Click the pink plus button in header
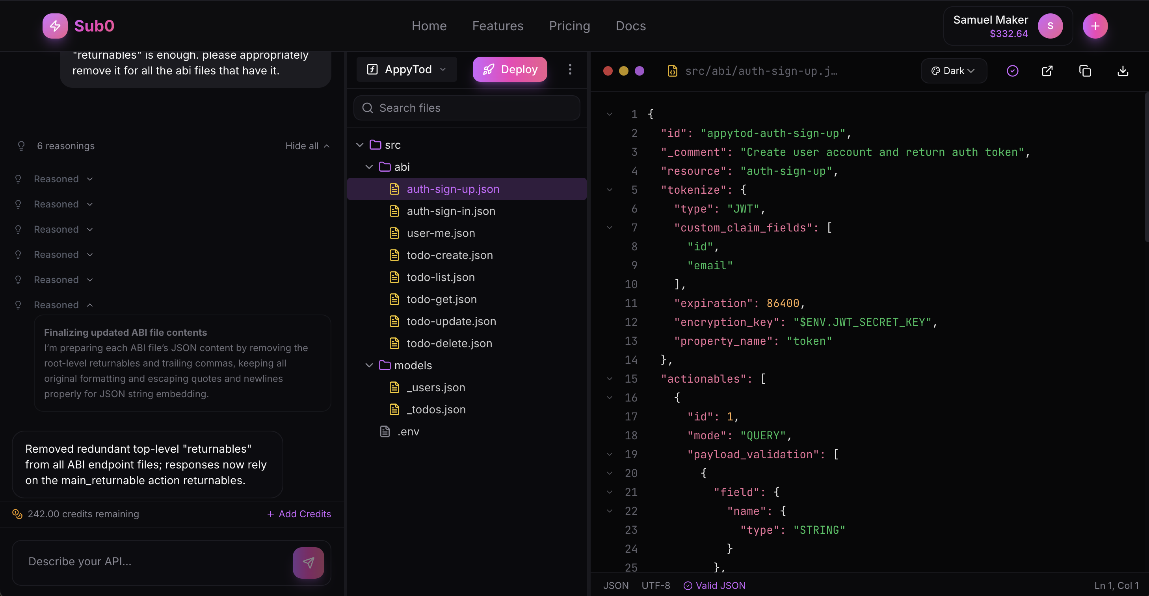Screen dimensions: 1149x596 (x=1095, y=26)
